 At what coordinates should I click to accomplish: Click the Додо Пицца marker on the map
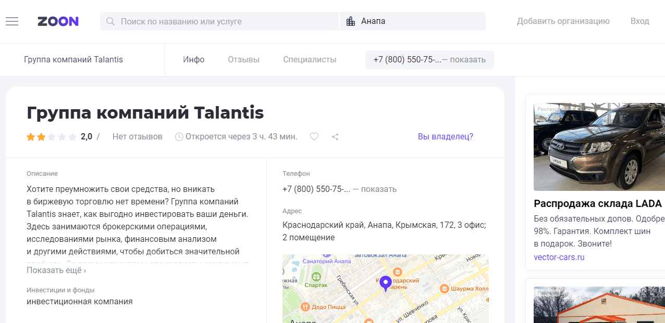click(305, 307)
